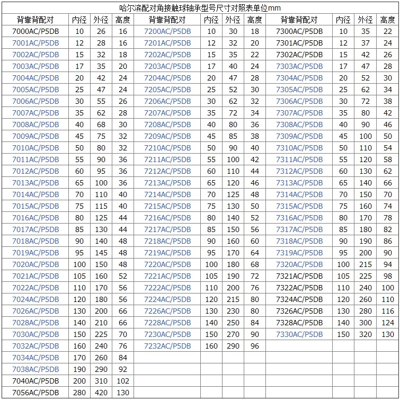Click the 7200AC/P5DB model link
Viewport: 400px width, 400px height.
(x=167, y=31)
